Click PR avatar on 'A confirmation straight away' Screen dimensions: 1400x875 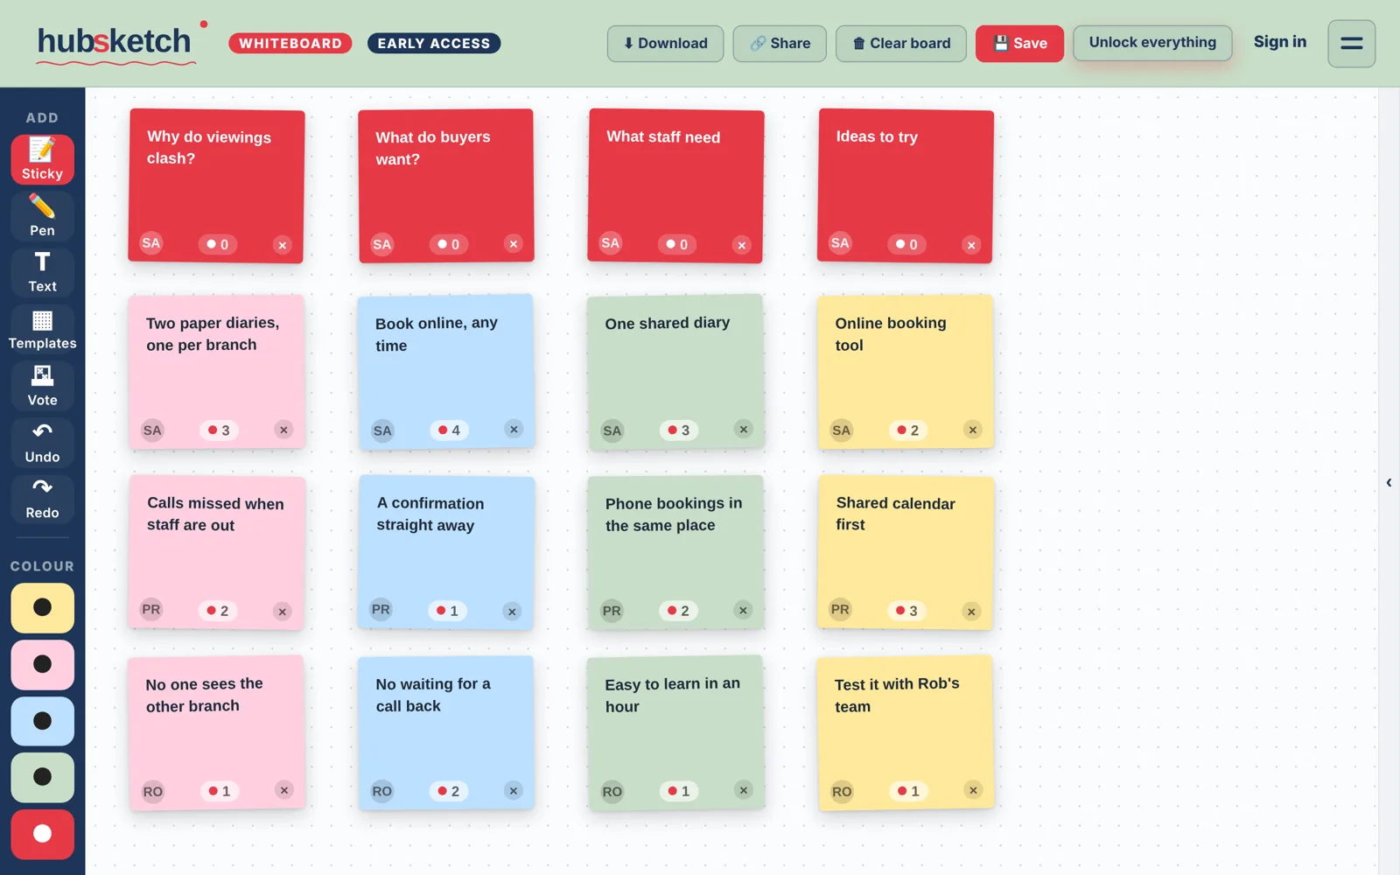[381, 609]
